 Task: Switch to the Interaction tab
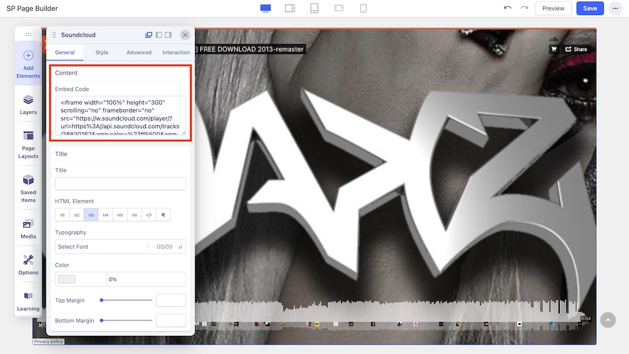[176, 53]
